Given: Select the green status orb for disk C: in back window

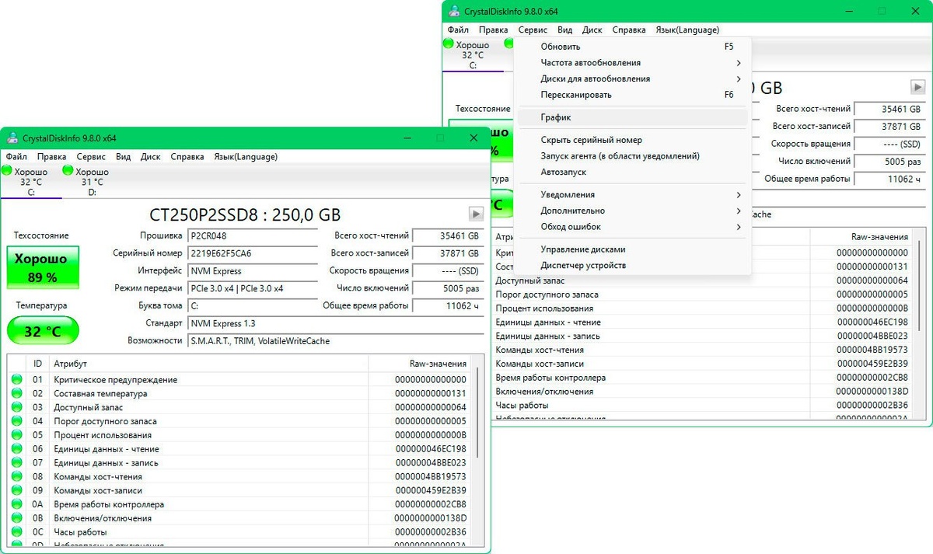Looking at the screenshot, I should tap(449, 44).
